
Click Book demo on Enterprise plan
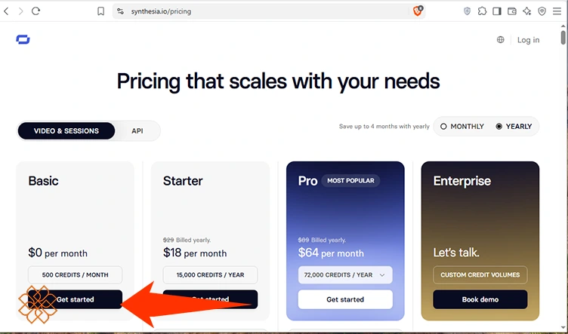pyautogui.click(x=480, y=299)
